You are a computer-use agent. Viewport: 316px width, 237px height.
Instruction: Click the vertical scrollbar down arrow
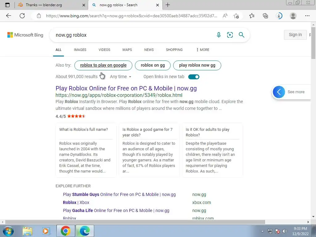click(313, 217)
